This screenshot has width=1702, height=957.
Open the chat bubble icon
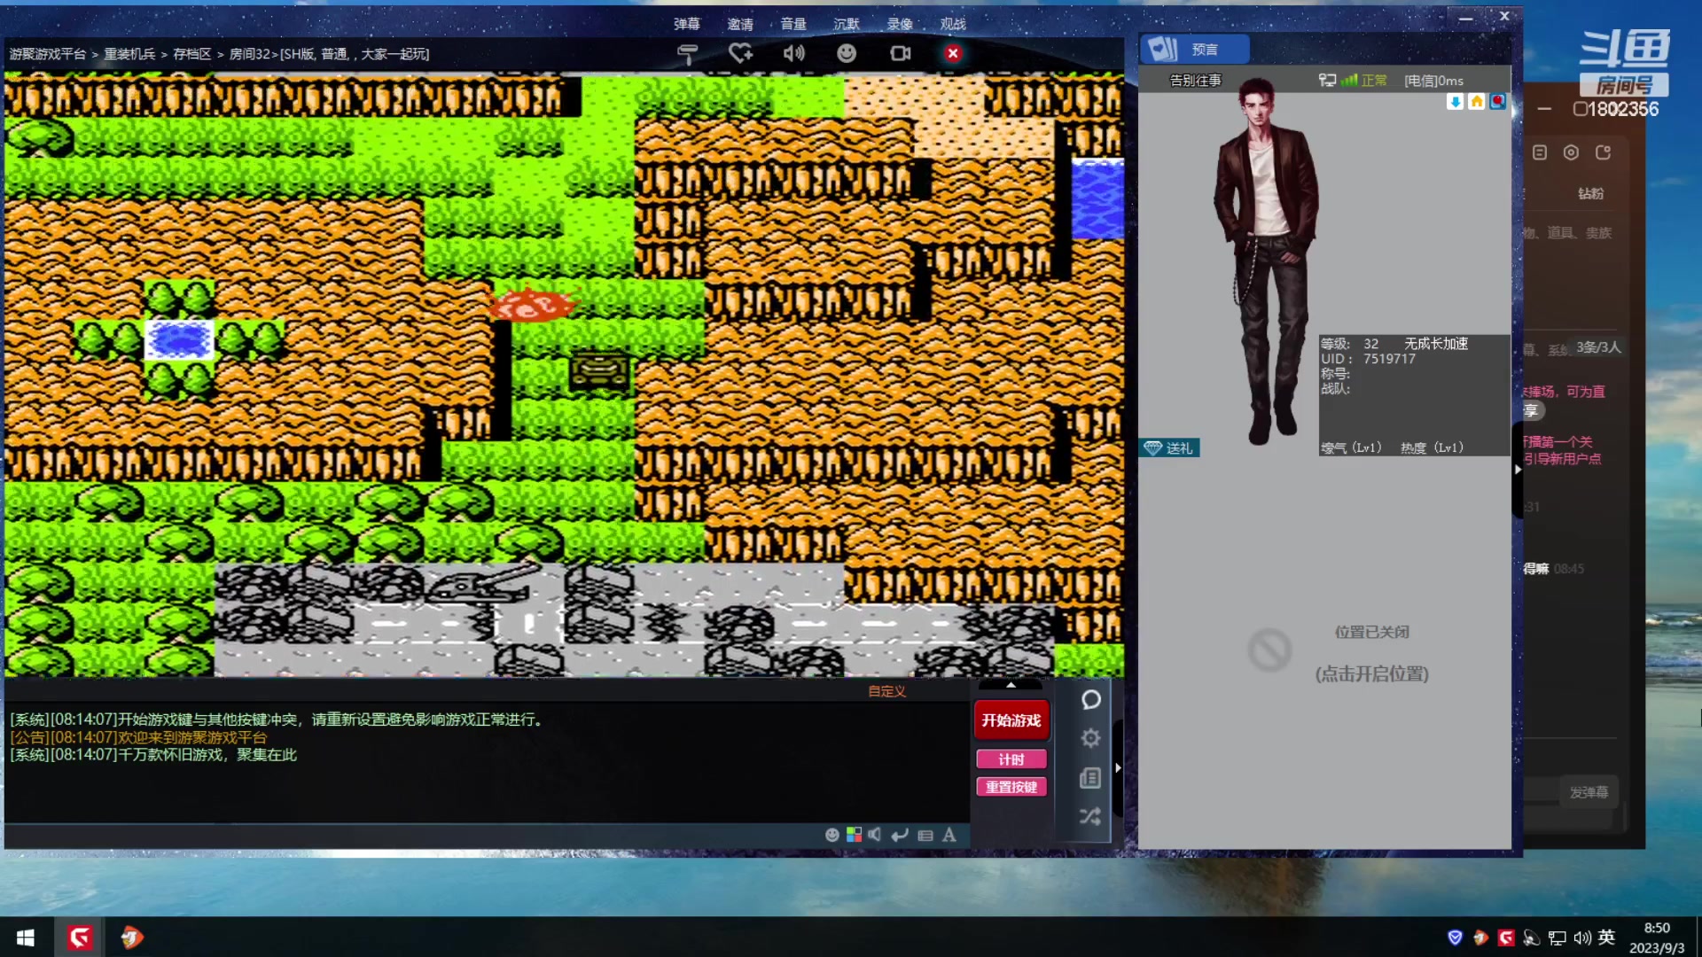[x=1091, y=700]
